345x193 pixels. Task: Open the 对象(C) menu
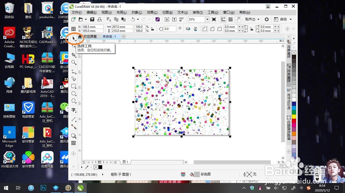[137, 12]
